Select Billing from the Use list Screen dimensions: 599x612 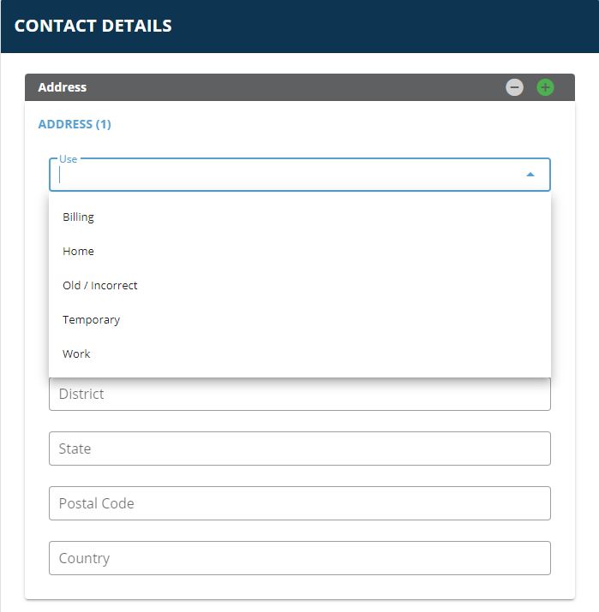point(300,217)
